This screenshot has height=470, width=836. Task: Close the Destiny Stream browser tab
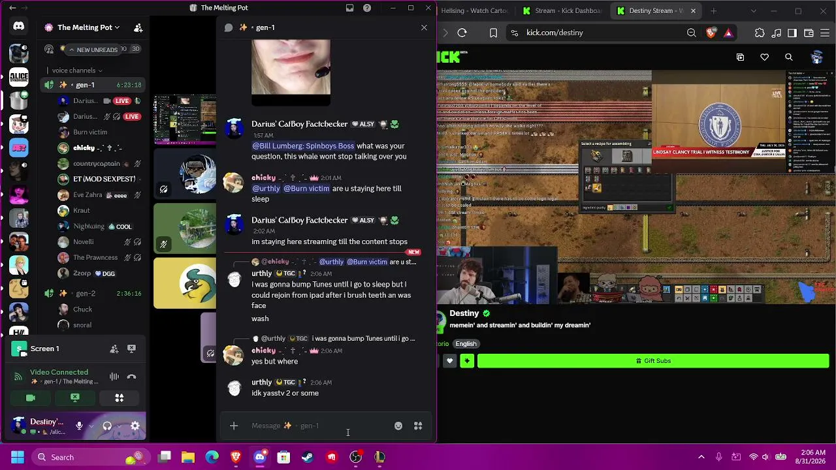click(x=693, y=10)
